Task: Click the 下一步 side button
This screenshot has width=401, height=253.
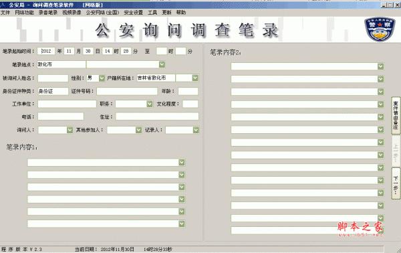Action: tap(396, 183)
